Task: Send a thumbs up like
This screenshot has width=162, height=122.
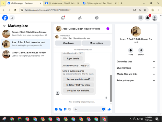Action: click(109, 109)
